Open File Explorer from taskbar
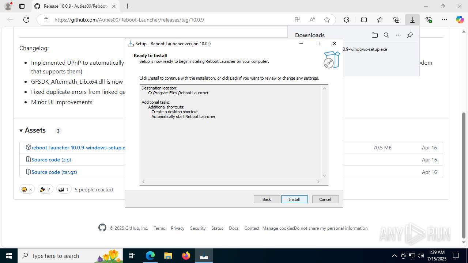Viewport: 468px width, 263px height. click(168, 256)
